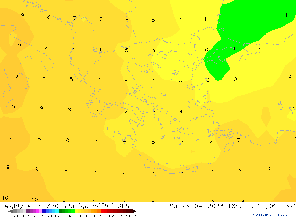Click the 18 legend label
296x217 pixels.
point(94,216)
